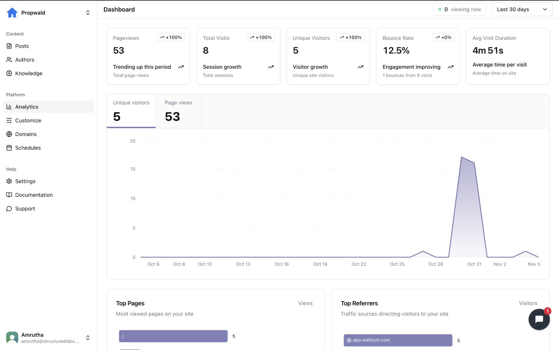Screen dimensions: 559x350
Task: Select the Unique visitors tab
Action: 131,111
